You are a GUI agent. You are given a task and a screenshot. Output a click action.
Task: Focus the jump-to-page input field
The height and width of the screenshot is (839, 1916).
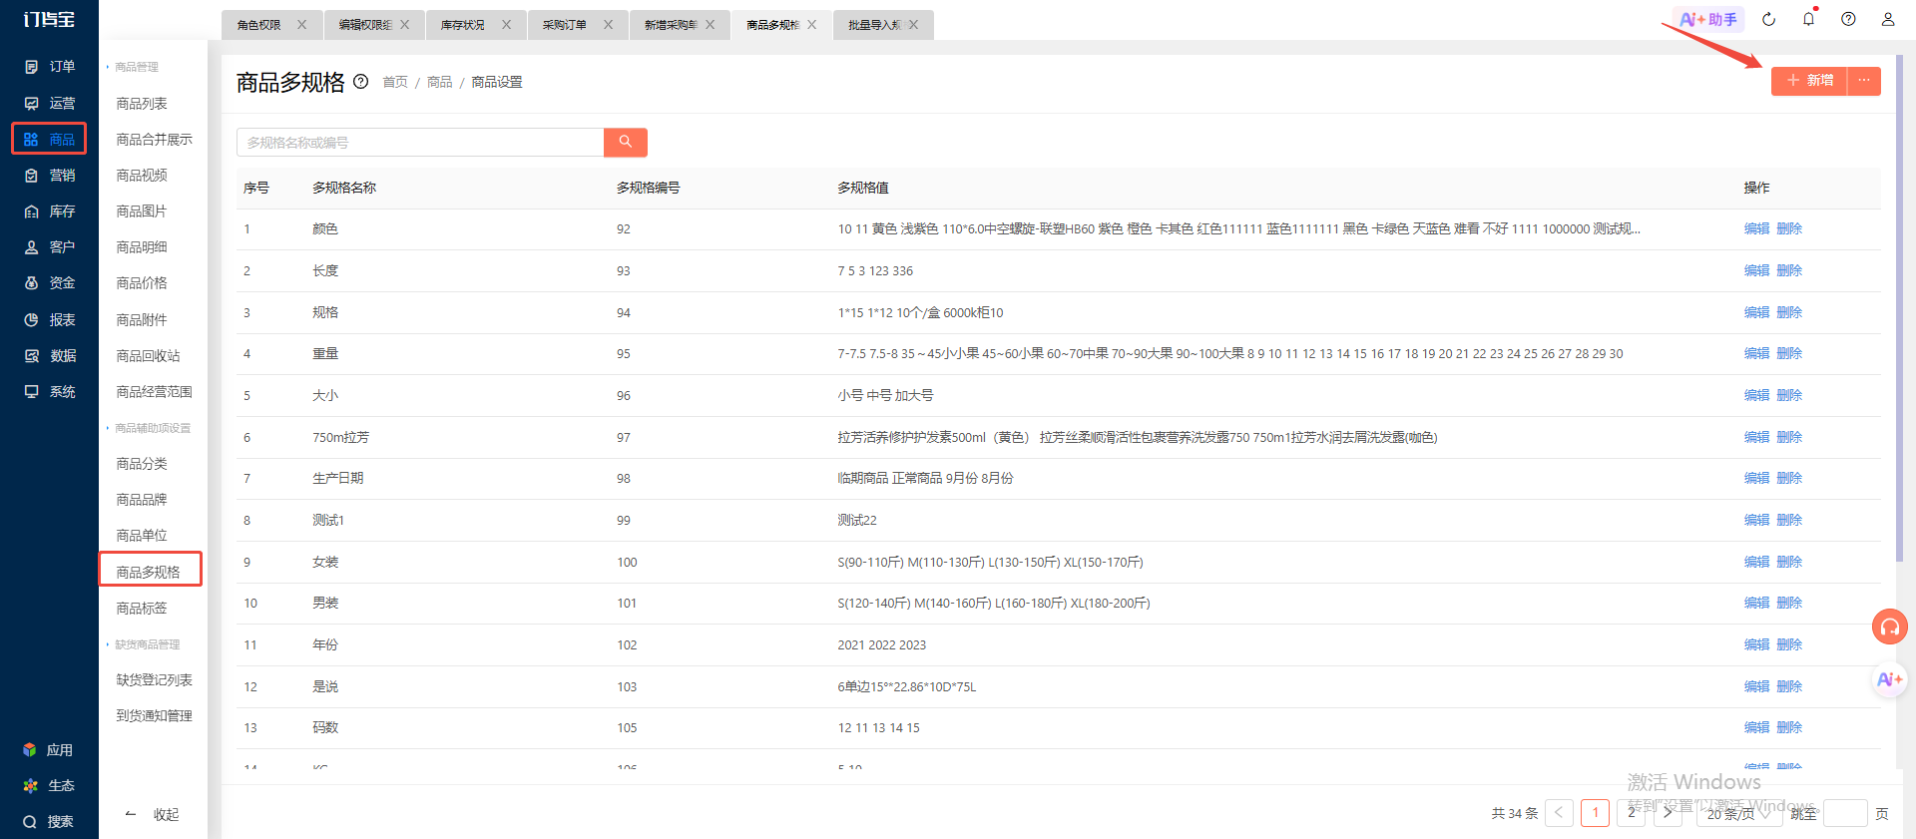tap(1846, 813)
